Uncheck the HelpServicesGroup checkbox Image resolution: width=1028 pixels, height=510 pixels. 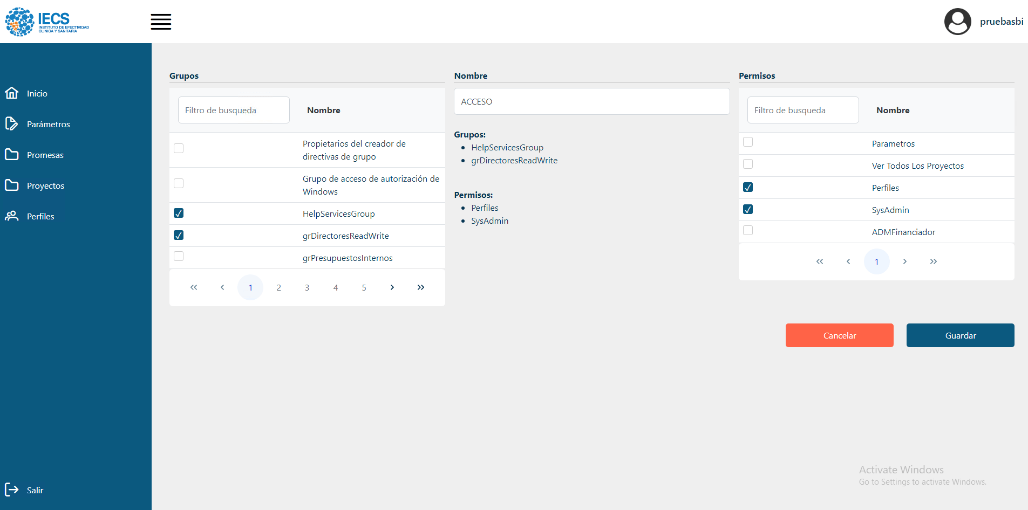179,213
